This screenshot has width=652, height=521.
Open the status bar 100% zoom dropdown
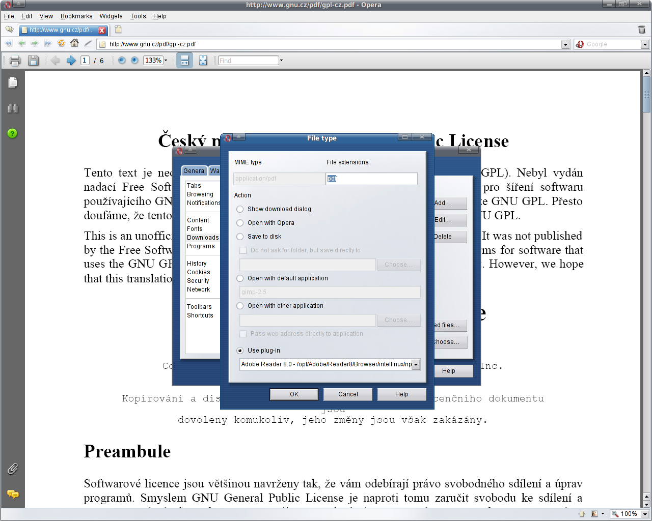click(x=645, y=514)
